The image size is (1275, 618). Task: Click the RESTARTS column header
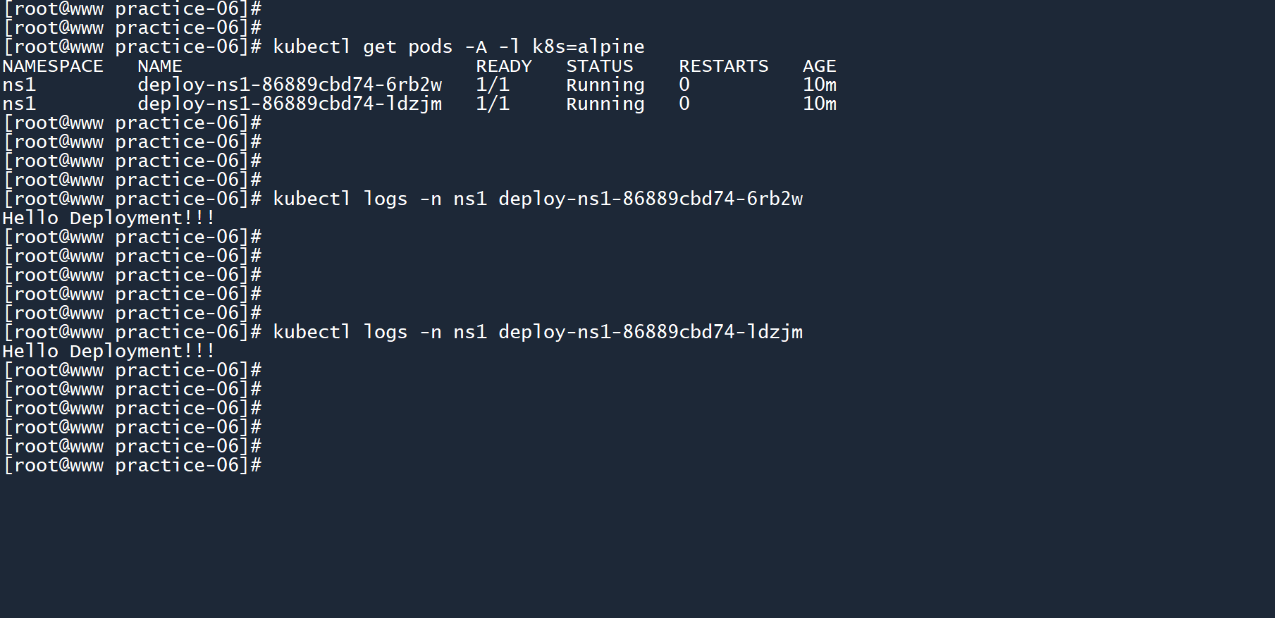[x=723, y=66]
